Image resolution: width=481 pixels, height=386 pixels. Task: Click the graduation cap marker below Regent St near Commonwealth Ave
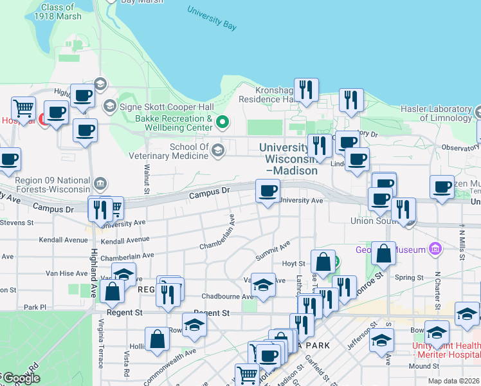(x=194, y=327)
